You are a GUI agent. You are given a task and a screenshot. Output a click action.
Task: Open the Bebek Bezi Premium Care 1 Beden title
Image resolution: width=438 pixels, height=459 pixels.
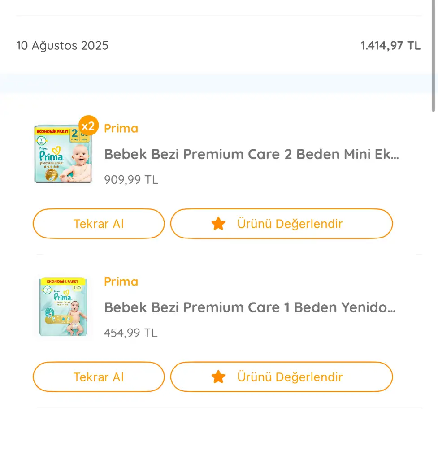[x=250, y=307]
